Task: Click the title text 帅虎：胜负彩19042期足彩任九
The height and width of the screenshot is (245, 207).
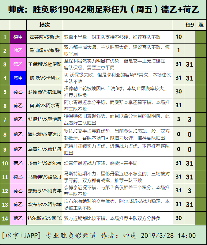Action: coord(68,9)
